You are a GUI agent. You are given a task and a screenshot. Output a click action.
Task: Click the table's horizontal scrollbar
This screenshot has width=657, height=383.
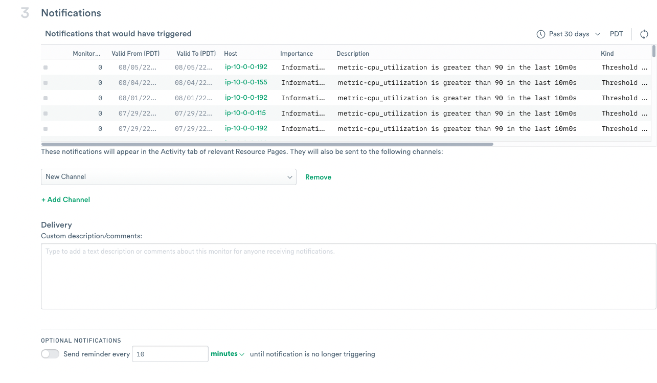(267, 144)
